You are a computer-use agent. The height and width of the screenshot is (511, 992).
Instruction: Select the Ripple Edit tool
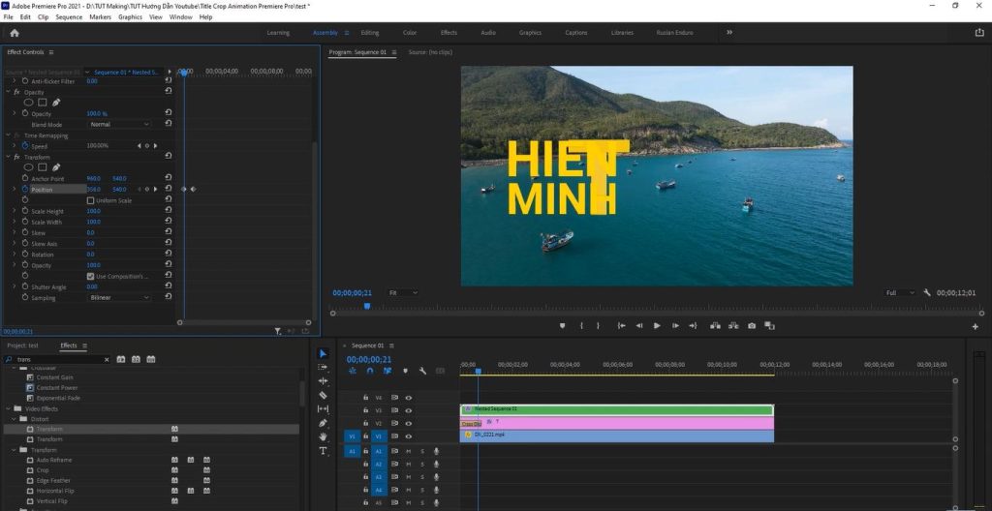point(324,380)
